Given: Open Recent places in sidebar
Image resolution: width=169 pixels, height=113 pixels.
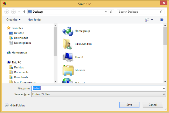Looking at the screenshot, I should (20, 43).
